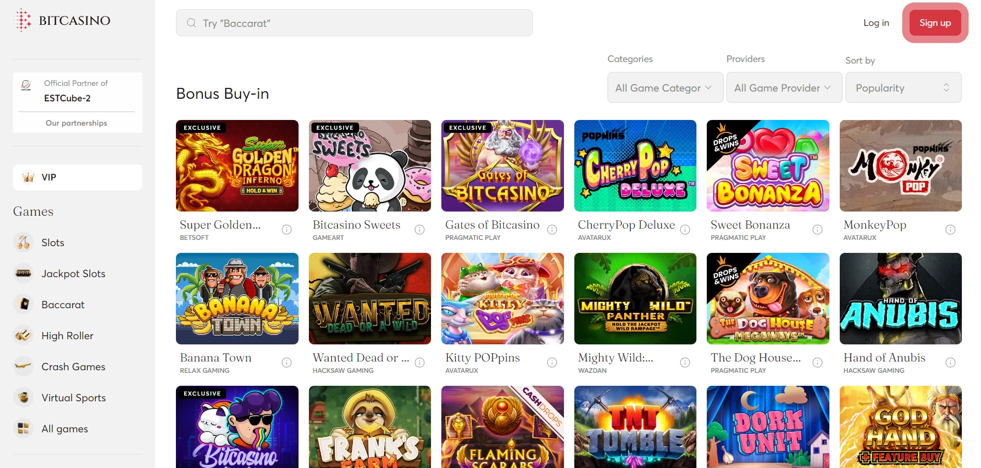Open Super Golden Dragon Inferno thumbnail
This screenshot has height=468, width=981.
(237, 166)
